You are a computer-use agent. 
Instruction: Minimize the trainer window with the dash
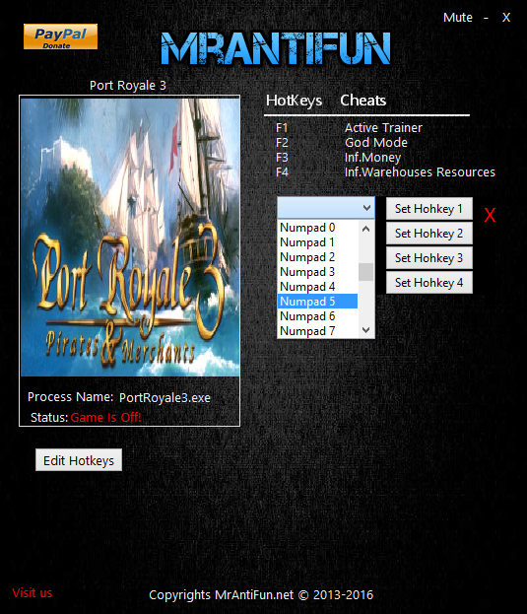pyautogui.click(x=486, y=18)
